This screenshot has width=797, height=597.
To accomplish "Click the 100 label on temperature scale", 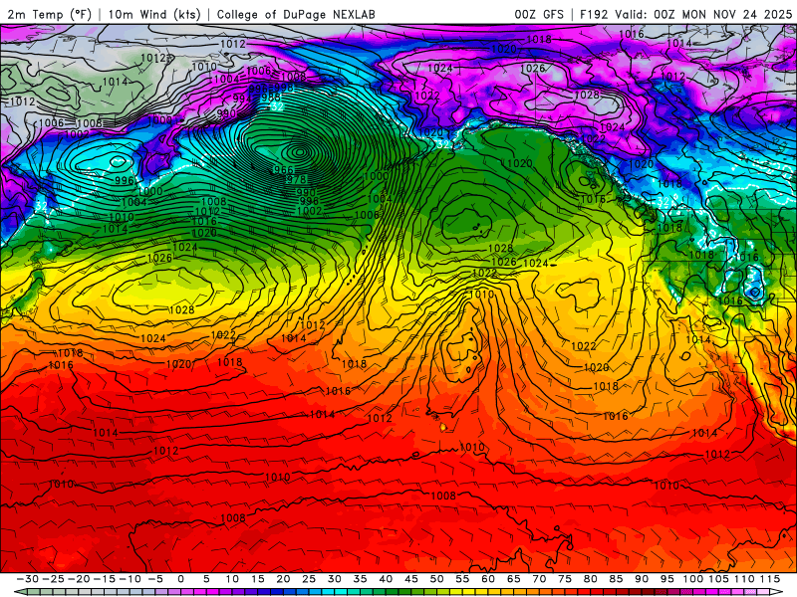I will [x=693, y=579].
